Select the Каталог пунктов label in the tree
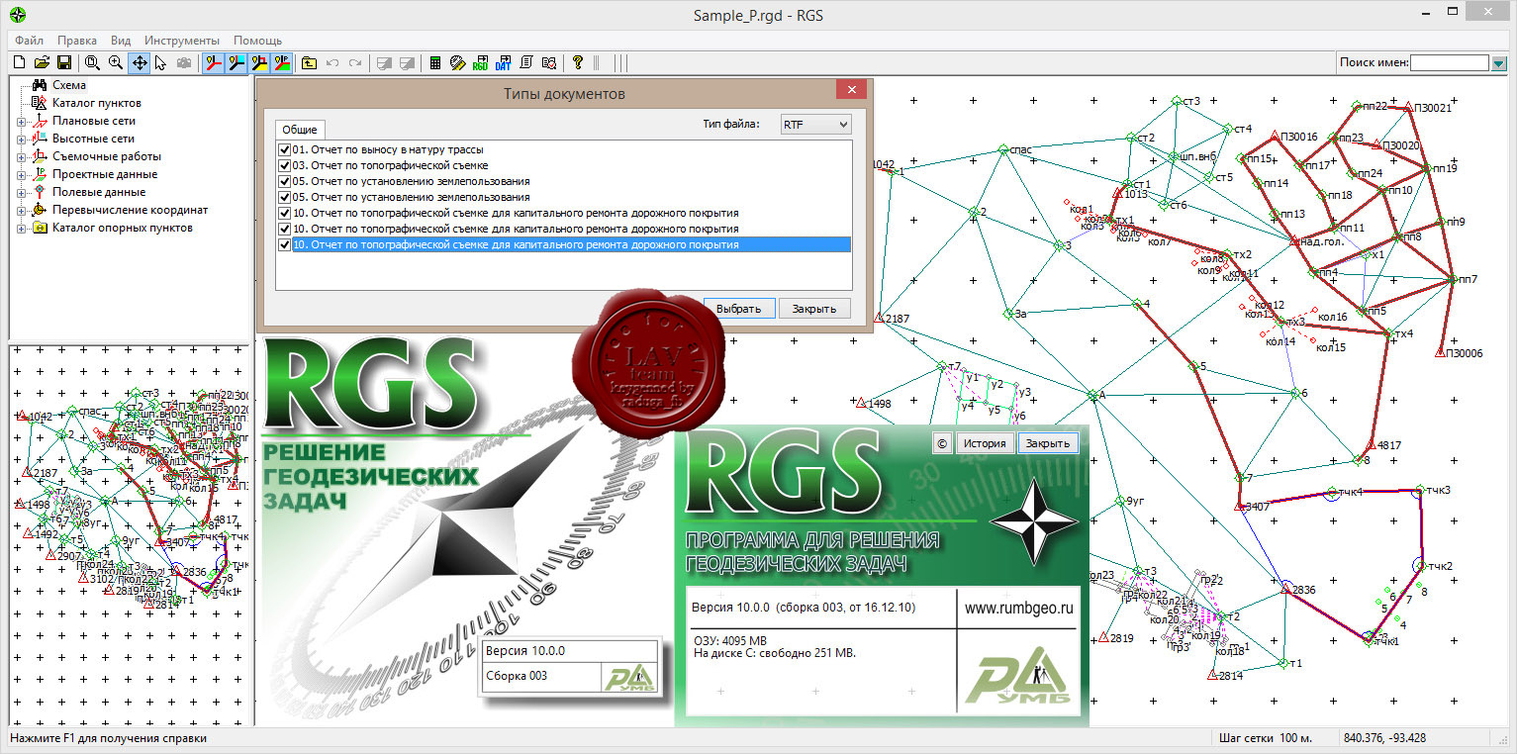 (x=97, y=103)
